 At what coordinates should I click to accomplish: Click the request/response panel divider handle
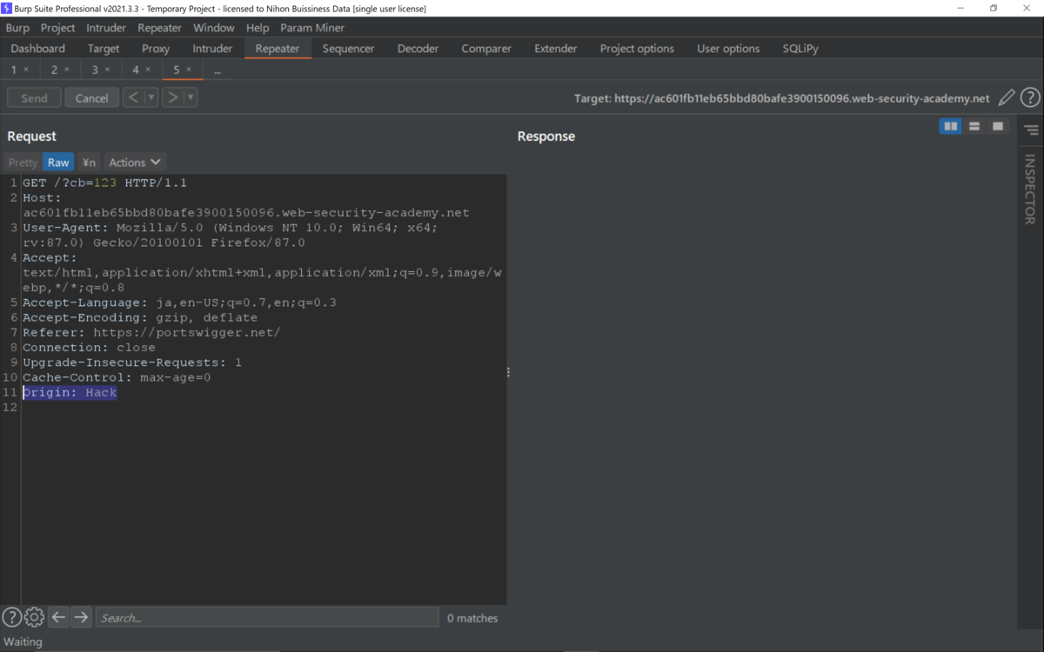click(x=508, y=372)
